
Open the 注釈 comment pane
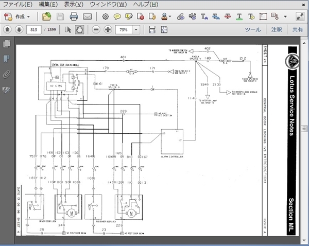tap(276, 30)
